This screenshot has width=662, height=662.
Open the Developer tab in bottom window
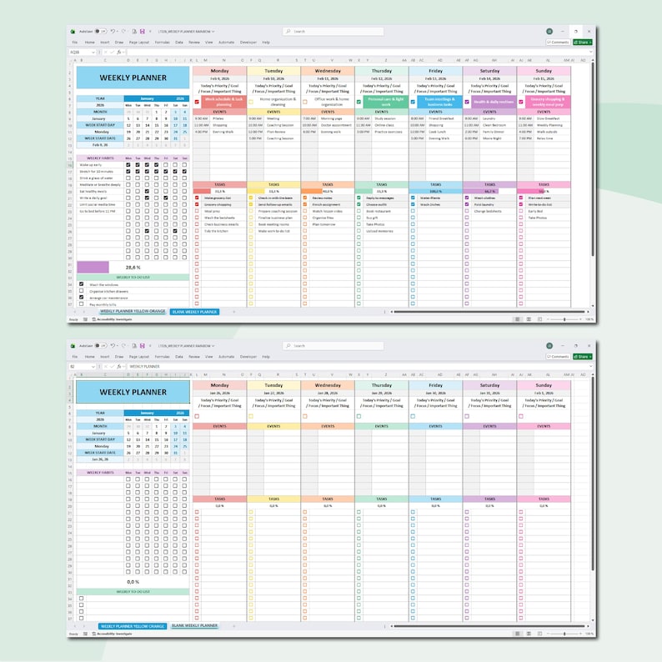(x=248, y=357)
